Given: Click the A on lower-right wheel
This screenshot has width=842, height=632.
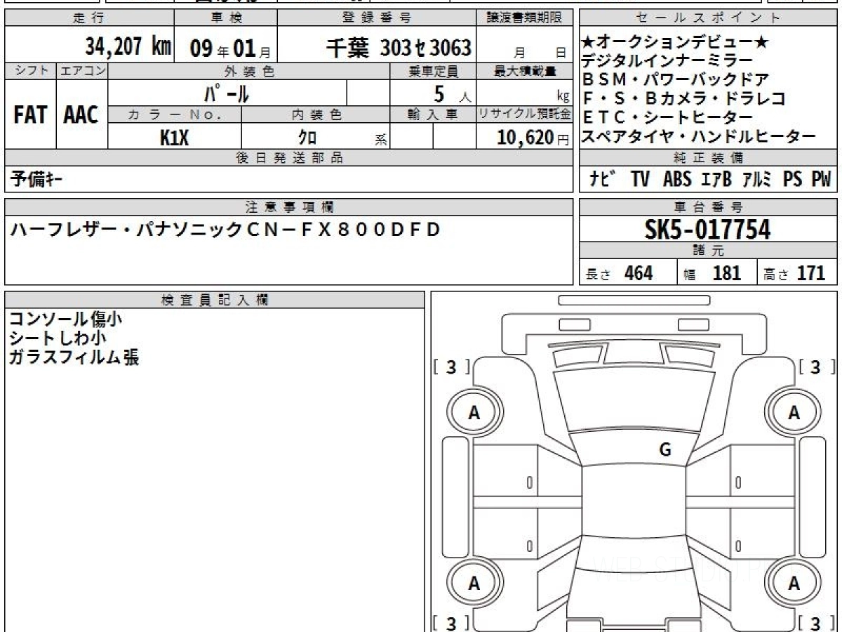Looking at the screenshot, I should (x=794, y=584).
